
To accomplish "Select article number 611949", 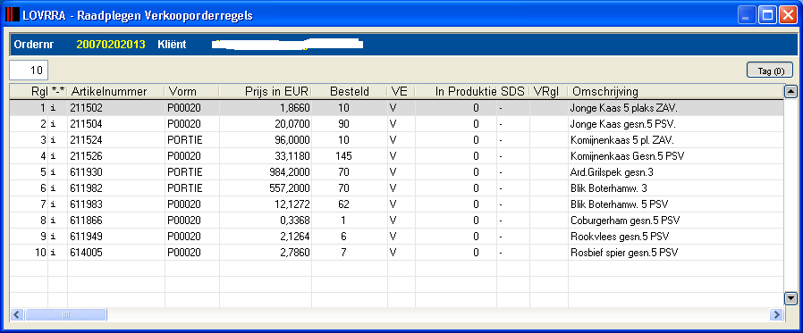I will (87, 236).
